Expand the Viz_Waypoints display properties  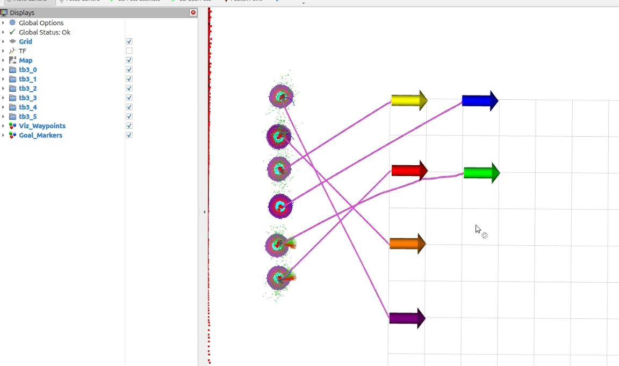click(x=3, y=126)
